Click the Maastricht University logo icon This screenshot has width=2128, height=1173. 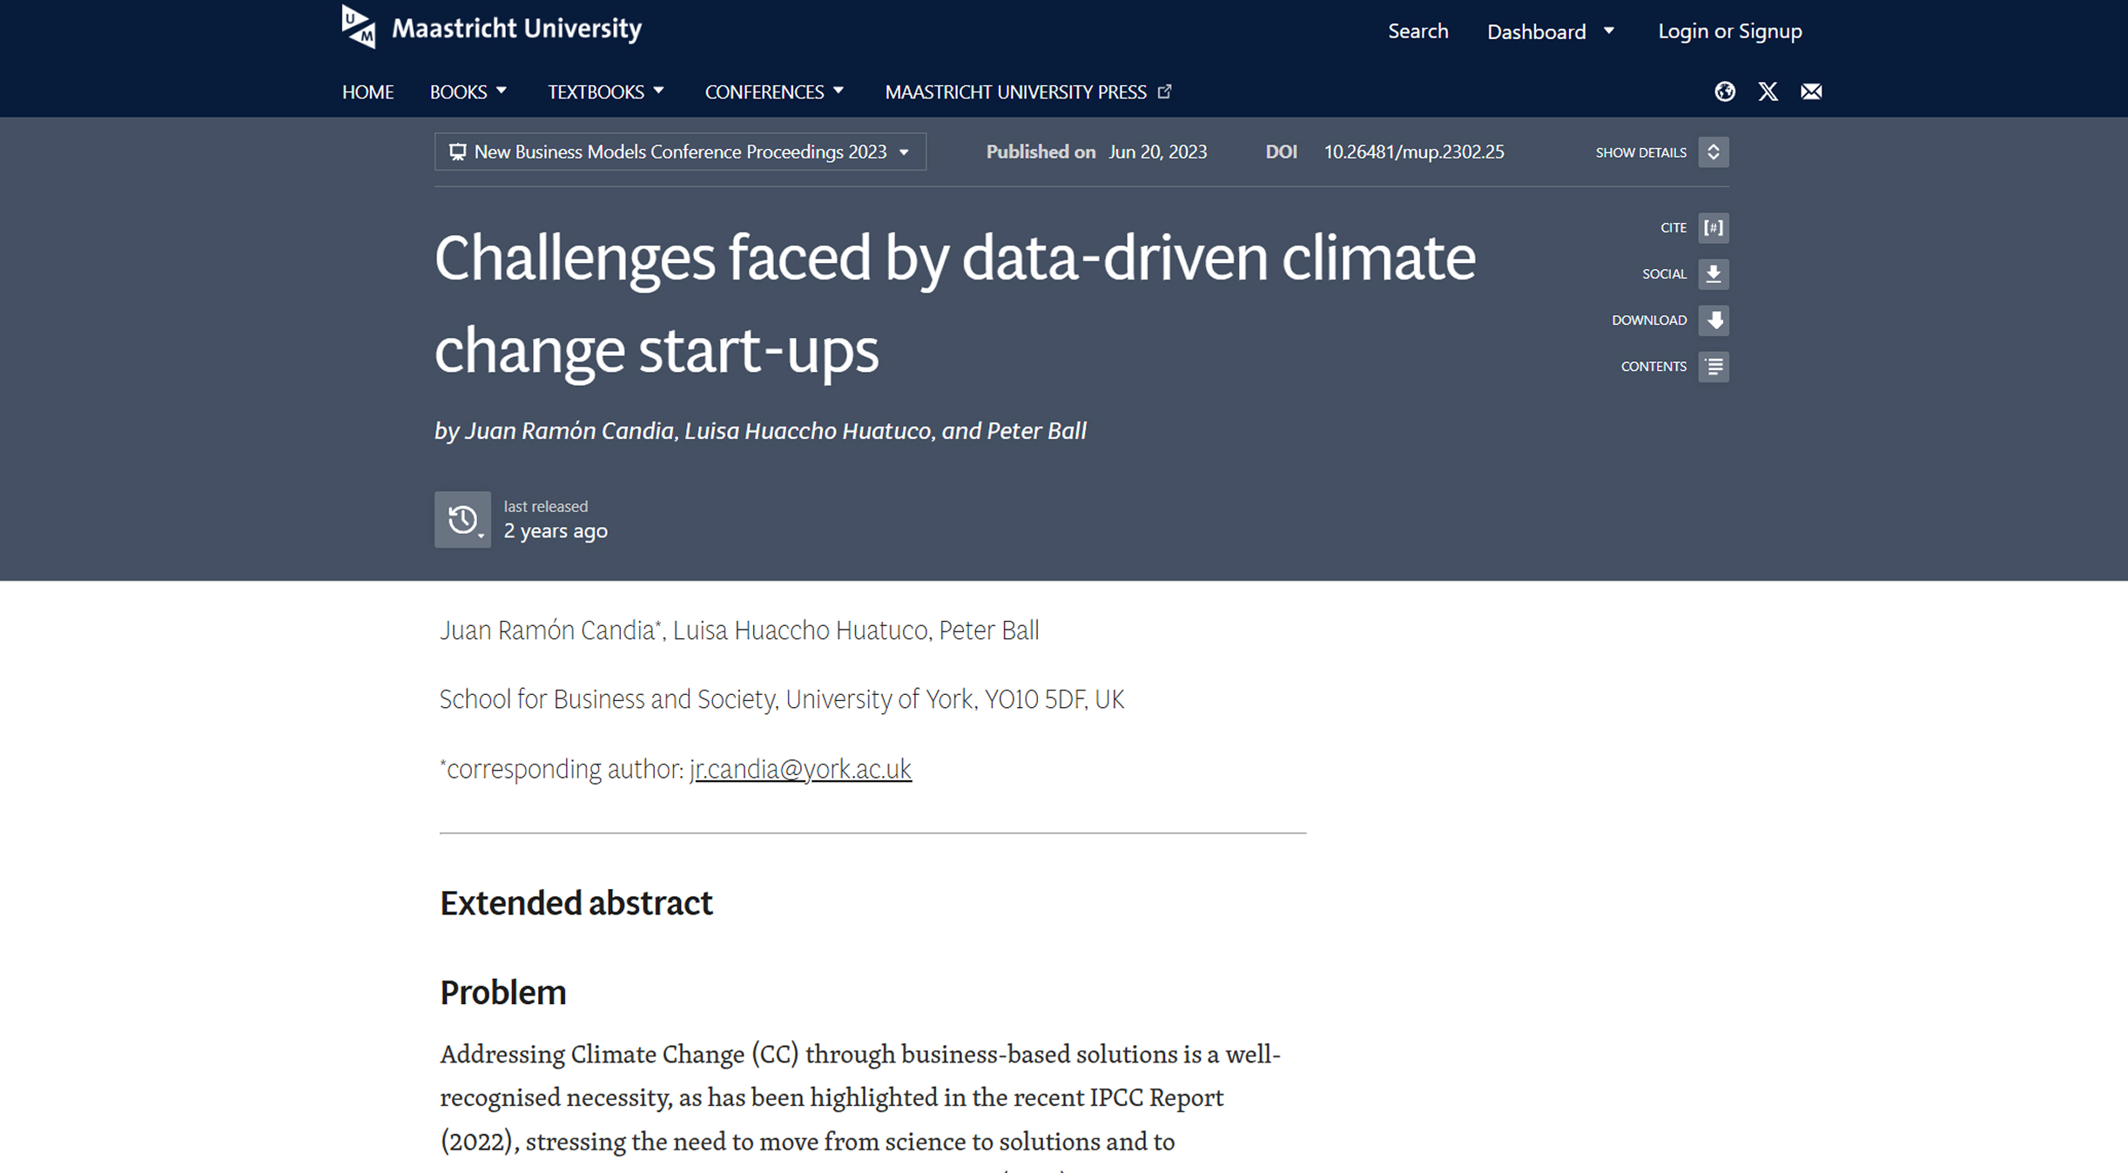coord(358,27)
